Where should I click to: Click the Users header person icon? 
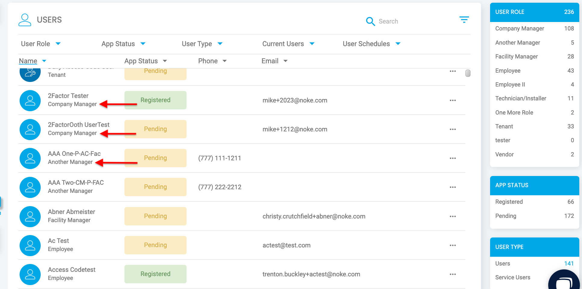point(25,20)
